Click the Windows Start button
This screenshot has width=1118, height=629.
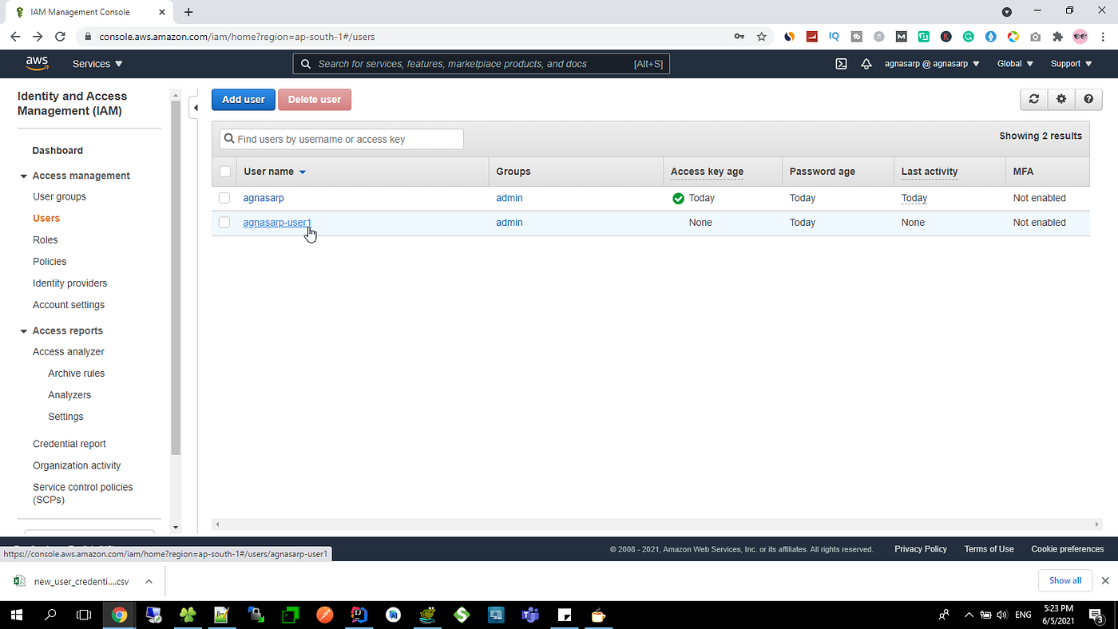coord(16,615)
